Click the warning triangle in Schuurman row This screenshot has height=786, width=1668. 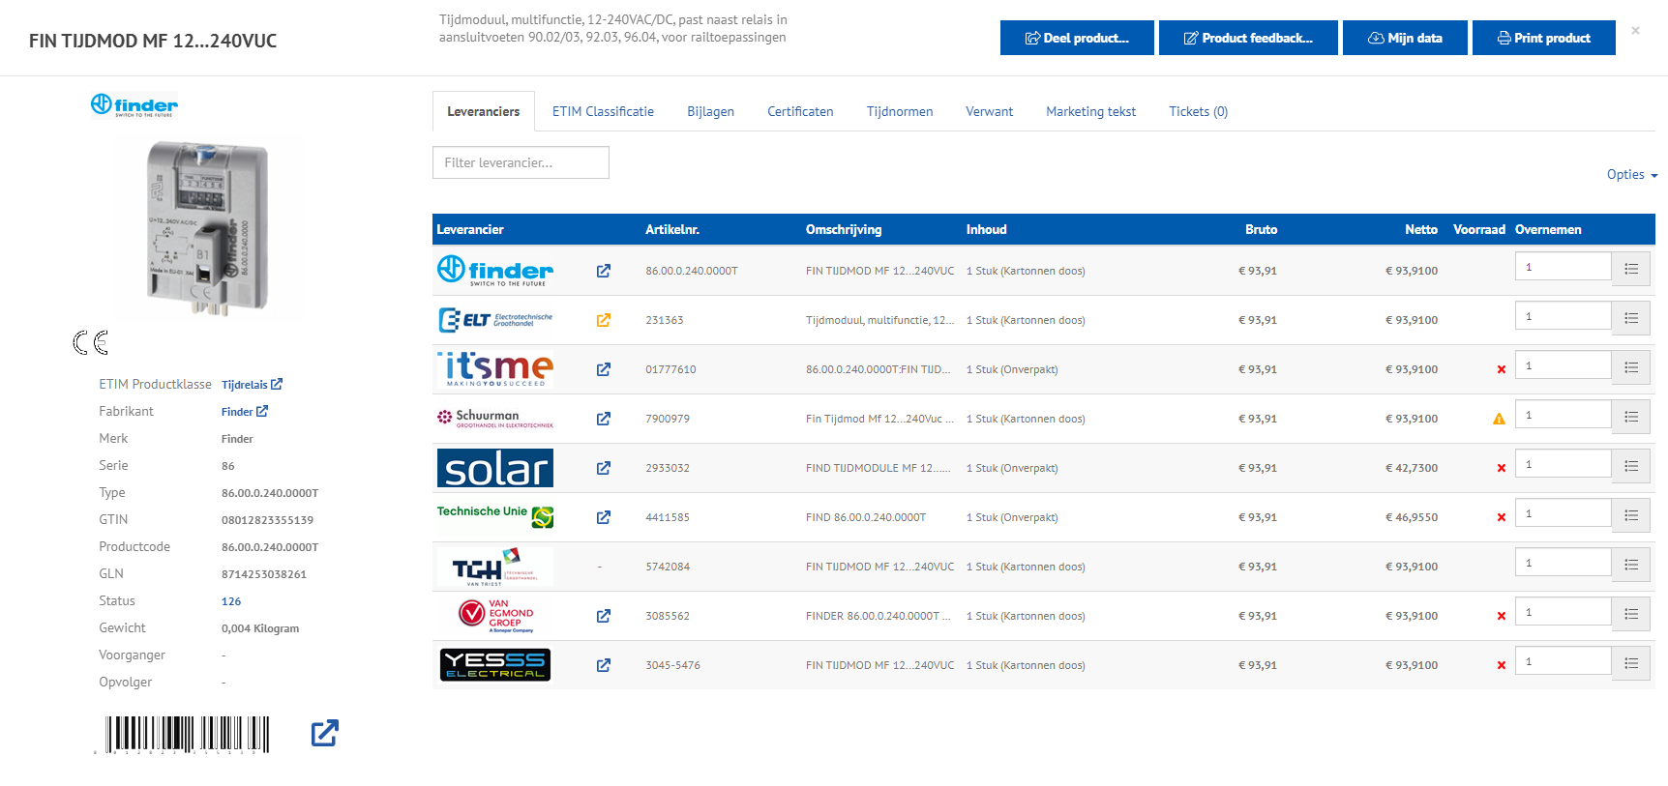click(1499, 419)
